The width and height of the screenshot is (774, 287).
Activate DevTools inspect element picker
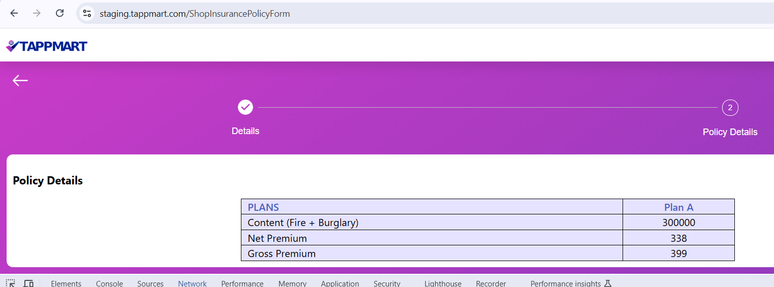click(x=11, y=283)
